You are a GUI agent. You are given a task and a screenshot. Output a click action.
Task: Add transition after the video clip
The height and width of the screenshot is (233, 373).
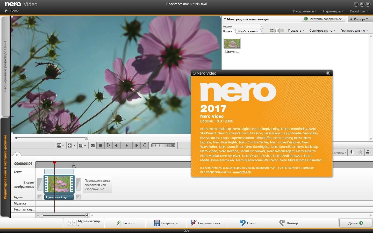(x=78, y=184)
